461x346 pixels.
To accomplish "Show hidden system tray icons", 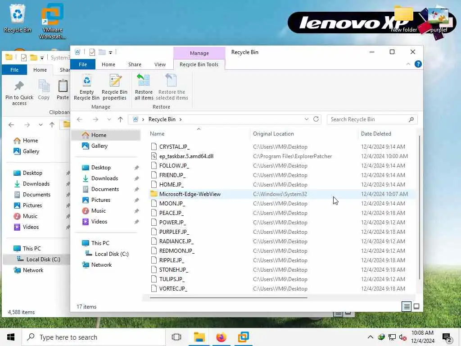I will click(x=371, y=337).
